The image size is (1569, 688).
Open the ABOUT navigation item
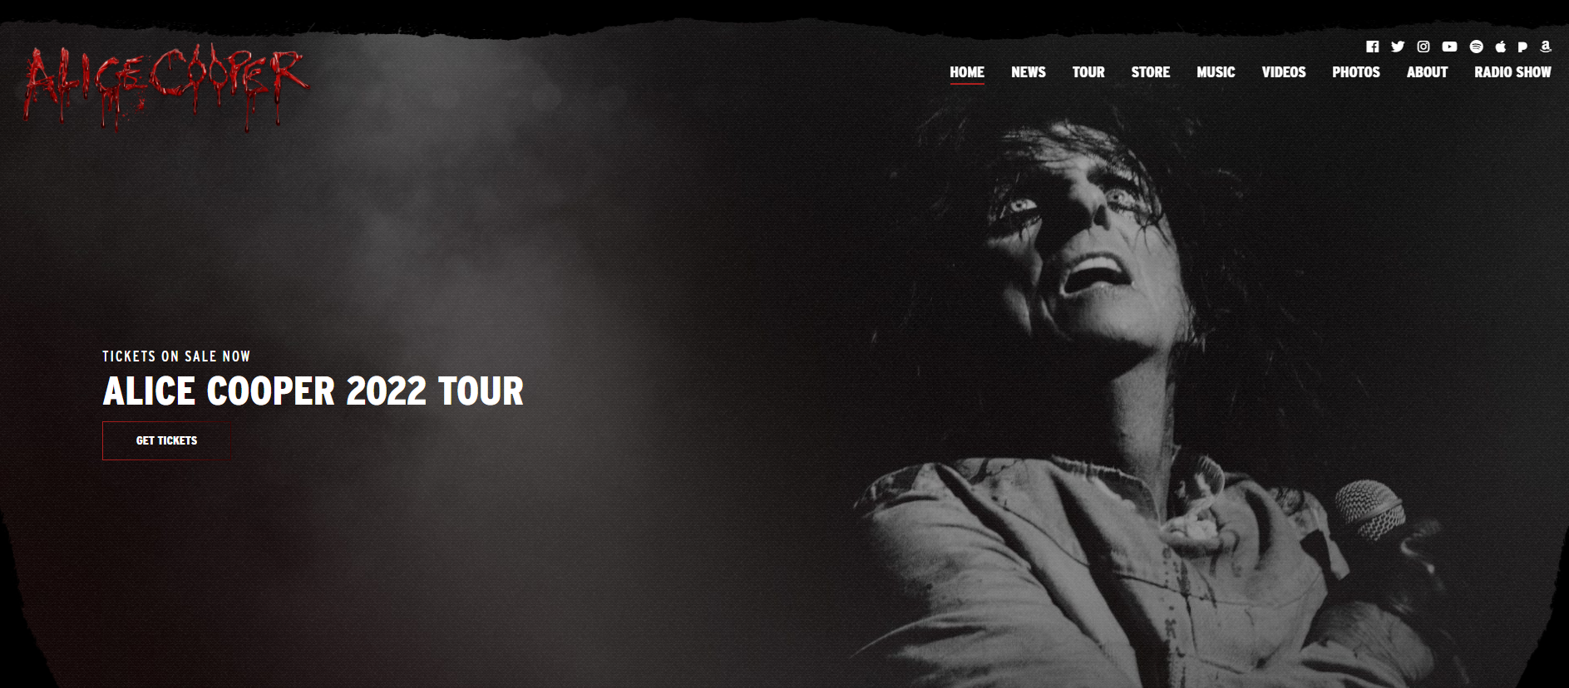pyautogui.click(x=1427, y=72)
